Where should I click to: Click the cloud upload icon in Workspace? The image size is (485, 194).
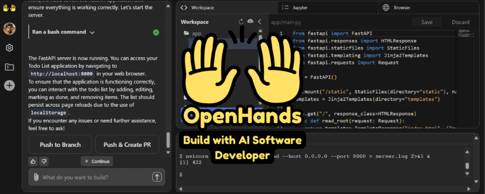pos(250,22)
